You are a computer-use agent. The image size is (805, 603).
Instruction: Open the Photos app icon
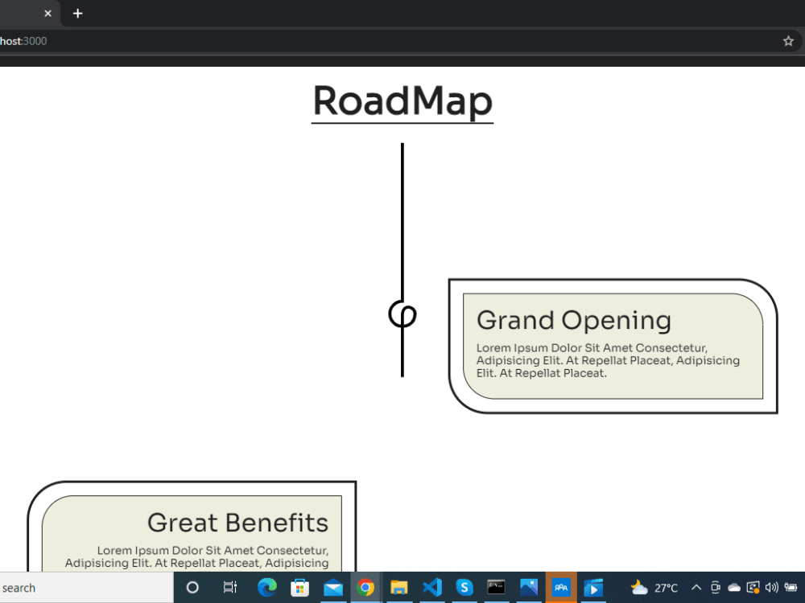(x=529, y=588)
